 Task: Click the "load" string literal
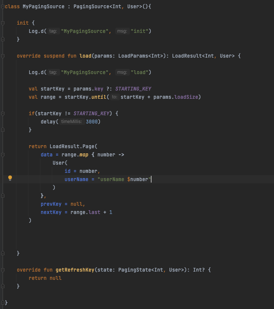pos(140,72)
